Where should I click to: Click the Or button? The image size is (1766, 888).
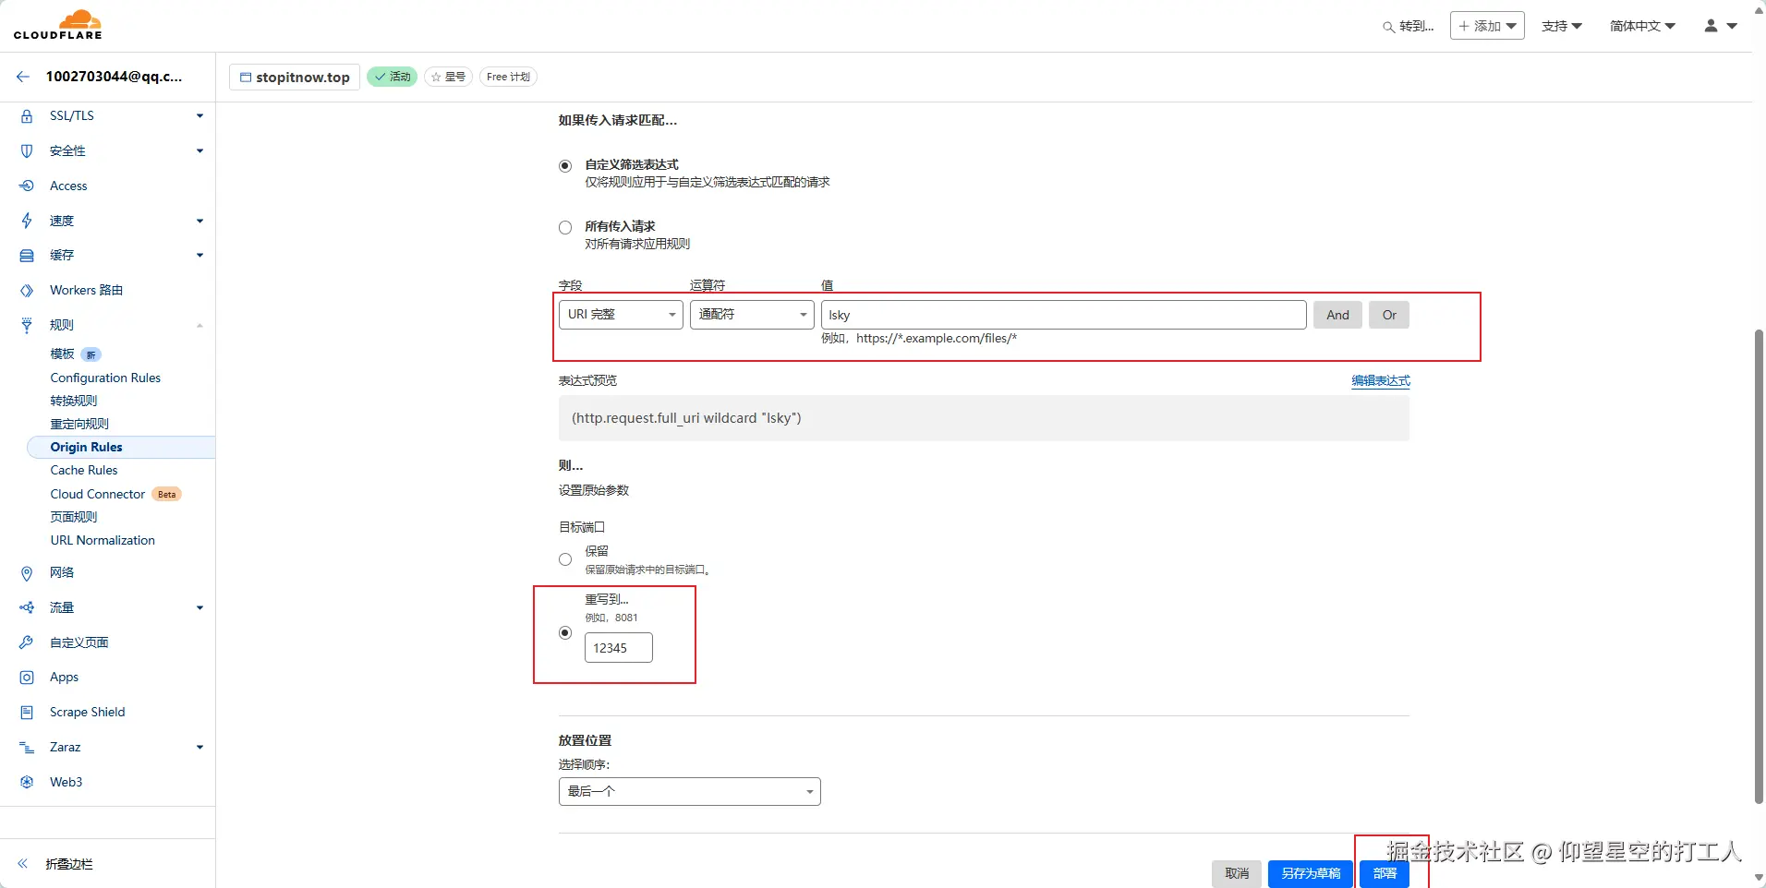[x=1389, y=315]
